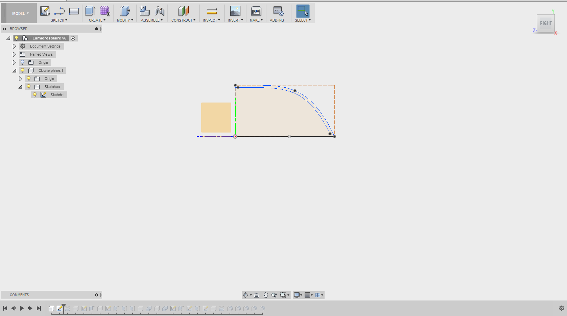Expand the Document Settings node

pos(14,46)
